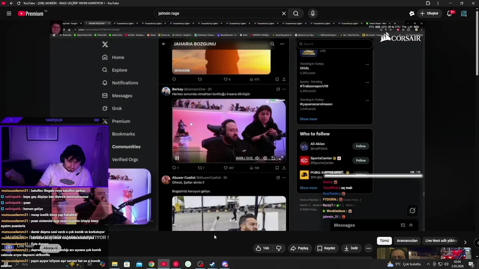479x269 pixels.
Task: Open the YouTube guide hamburger menu
Action: click(x=9, y=13)
